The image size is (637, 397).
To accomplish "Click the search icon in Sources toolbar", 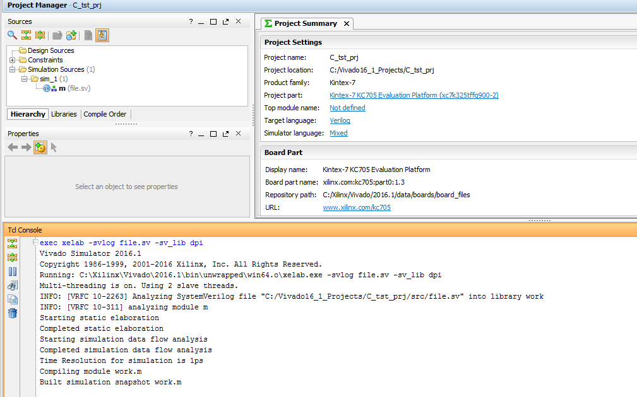I will tap(12, 35).
